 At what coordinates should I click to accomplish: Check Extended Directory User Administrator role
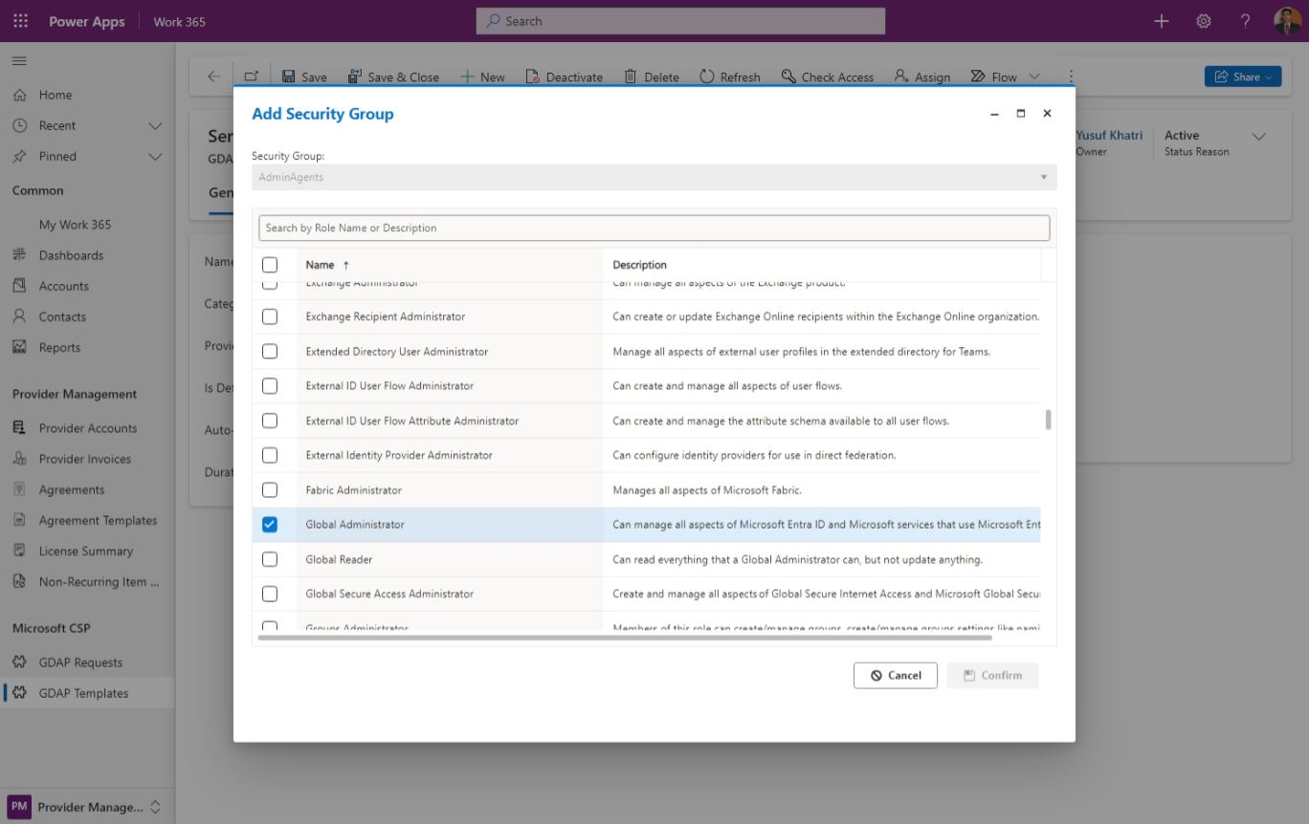click(270, 352)
